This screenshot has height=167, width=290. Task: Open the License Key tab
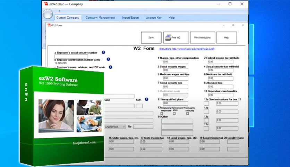point(154,18)
